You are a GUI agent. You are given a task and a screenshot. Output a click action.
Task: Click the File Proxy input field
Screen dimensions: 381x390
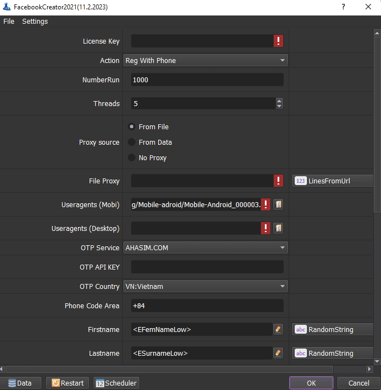click(202, 181)
